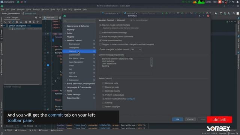Toggle the Spelling inspection checkbox
Image resolution: width=240 pixels, height=135 pixels.
click(151, 66)
